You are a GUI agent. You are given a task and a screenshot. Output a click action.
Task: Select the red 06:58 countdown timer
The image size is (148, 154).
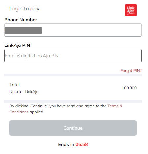click(x=82, y=144)
